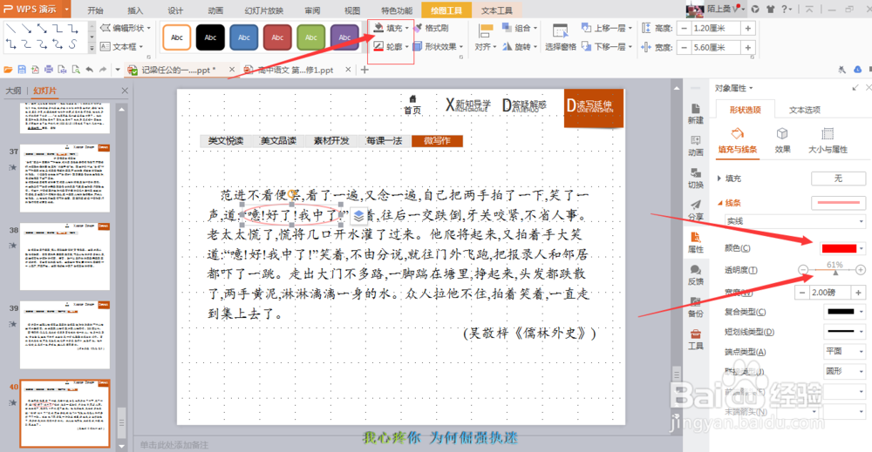
Task: Open the WPS 演示 application menu
Action: (36, 9)
